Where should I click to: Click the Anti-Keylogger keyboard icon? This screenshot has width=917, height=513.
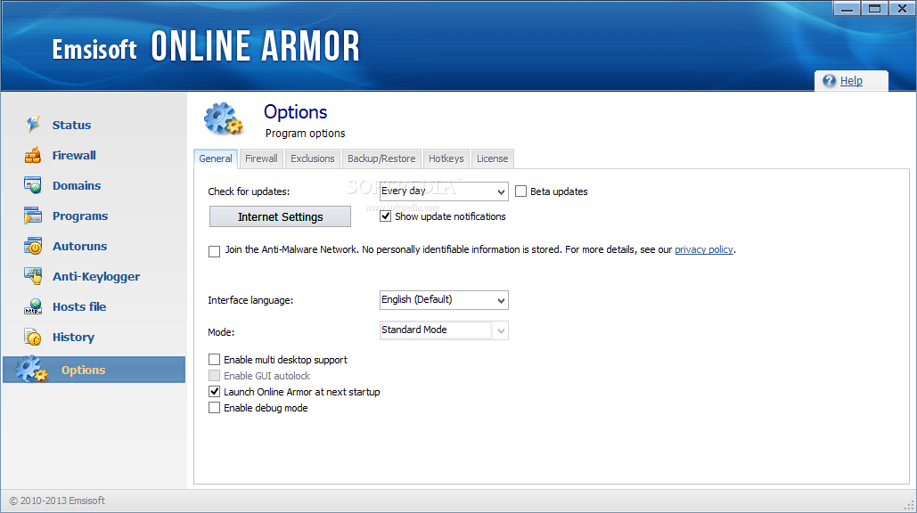click(x=33, y=276)
